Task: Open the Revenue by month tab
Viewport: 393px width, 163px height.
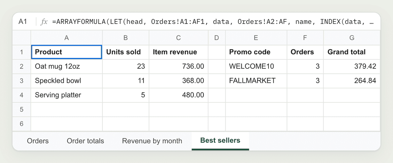Action: pyautogui.click(x=152, y=141)
